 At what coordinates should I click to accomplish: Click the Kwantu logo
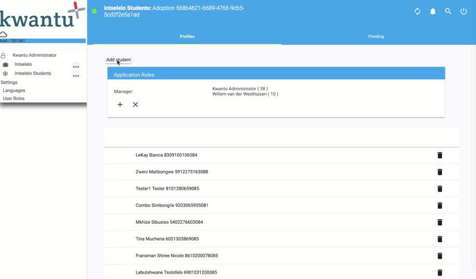[x=42, y=14]
